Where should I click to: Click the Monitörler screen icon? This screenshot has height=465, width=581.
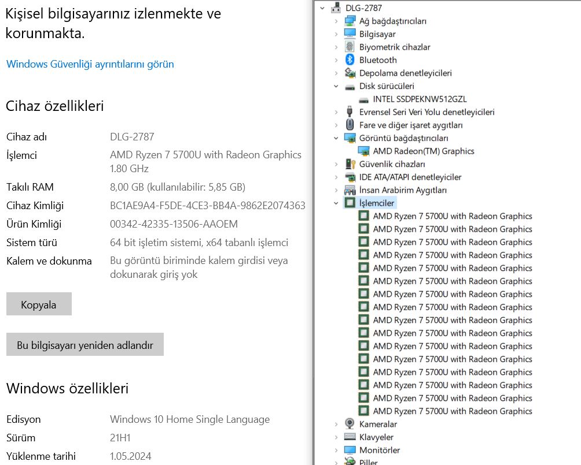350,450
